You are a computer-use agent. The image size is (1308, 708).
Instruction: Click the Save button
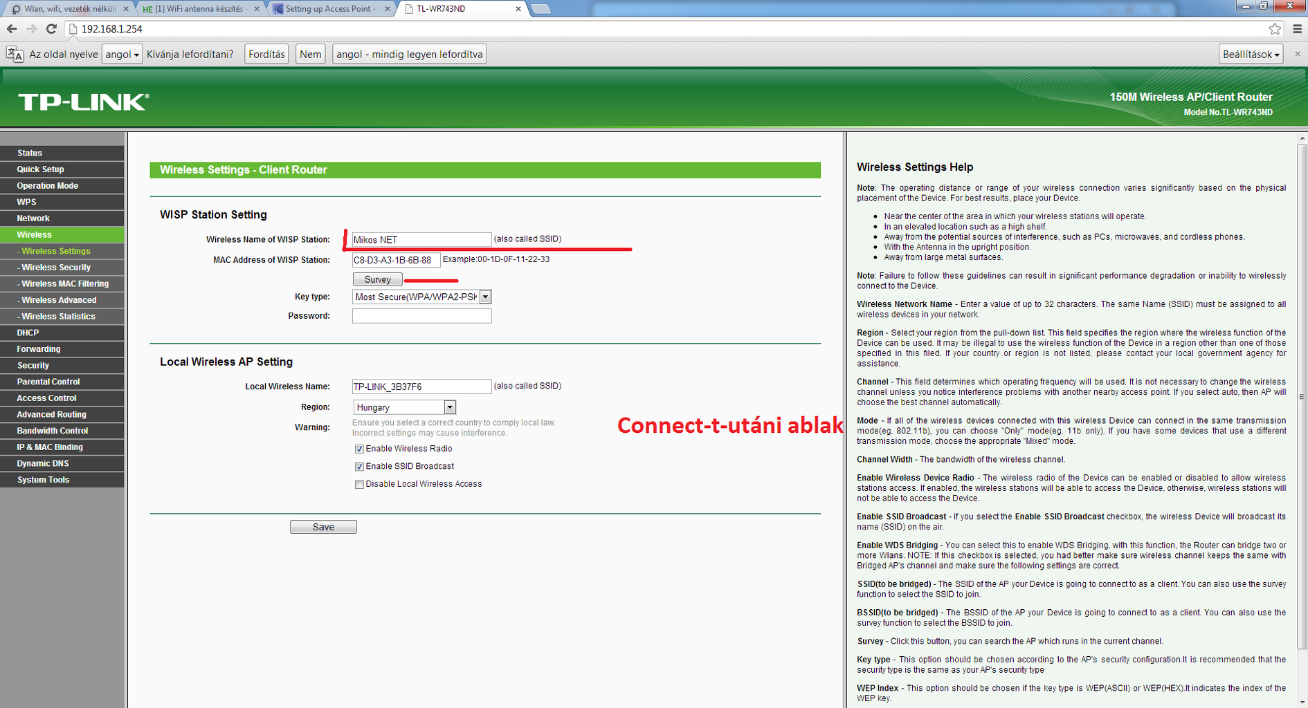click(x=323, y=527)
